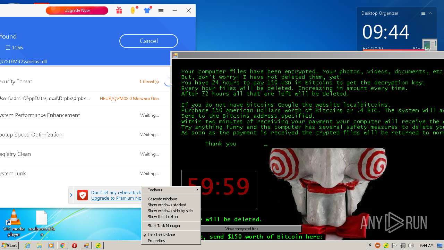Open Windows Explorer folder in taskbar

[x=39, y=245]
